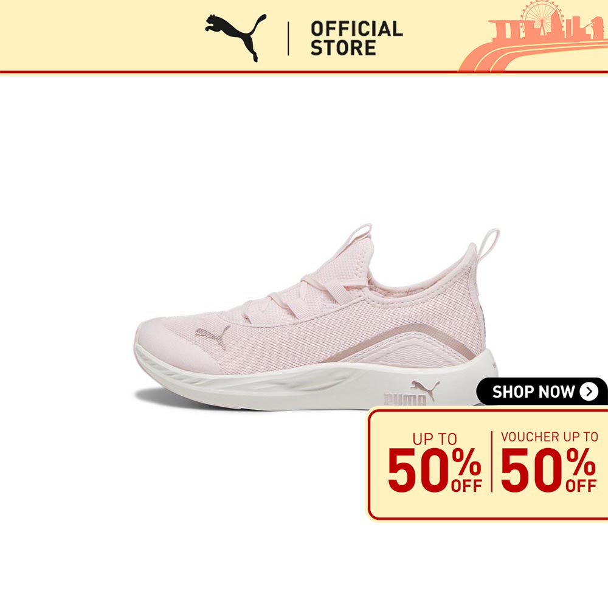The image size is (608, 608).
Task: Click the Official Store text
Action: [356, 38]
